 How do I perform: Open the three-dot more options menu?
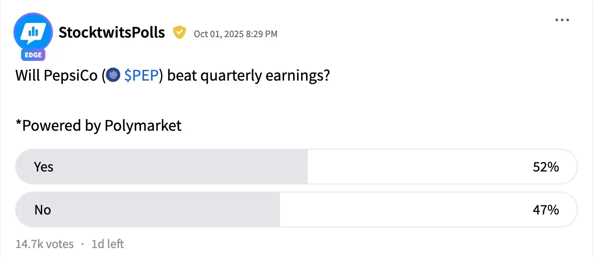click(x=562, y=20)
